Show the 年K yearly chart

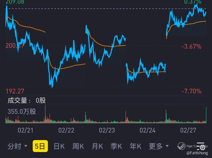135,146
